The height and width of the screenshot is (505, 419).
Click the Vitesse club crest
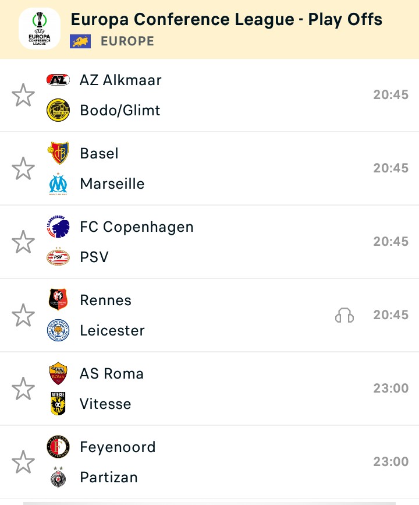click(x=58, y=404)
